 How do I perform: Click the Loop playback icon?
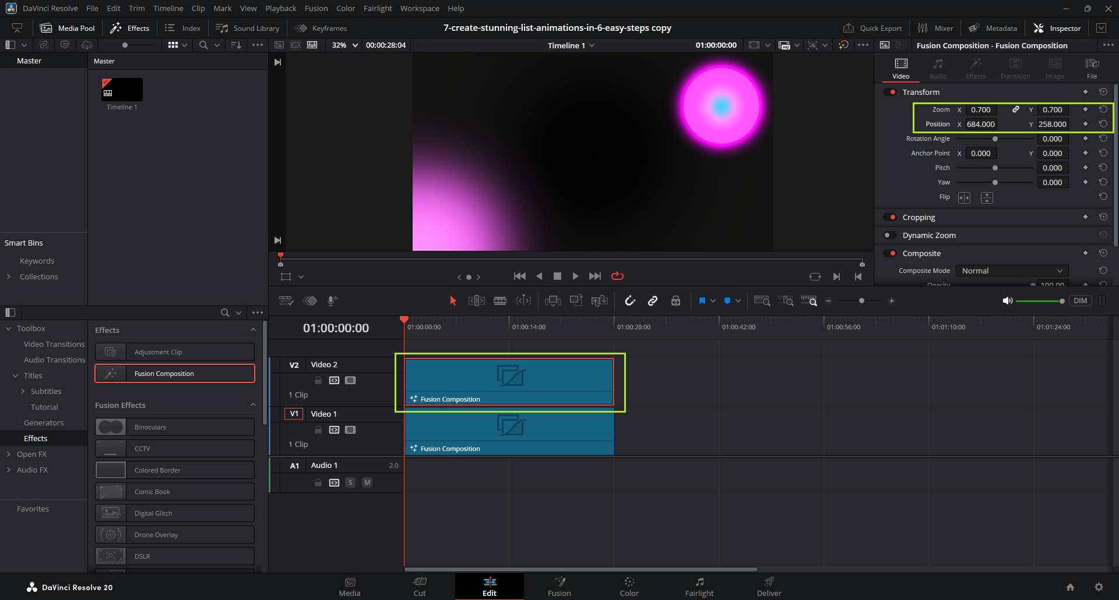(617, 276)
